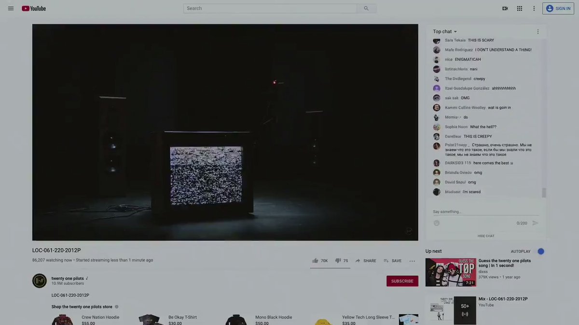
Task: Click DARKSID3 115 username in chat
Action: 458,163
